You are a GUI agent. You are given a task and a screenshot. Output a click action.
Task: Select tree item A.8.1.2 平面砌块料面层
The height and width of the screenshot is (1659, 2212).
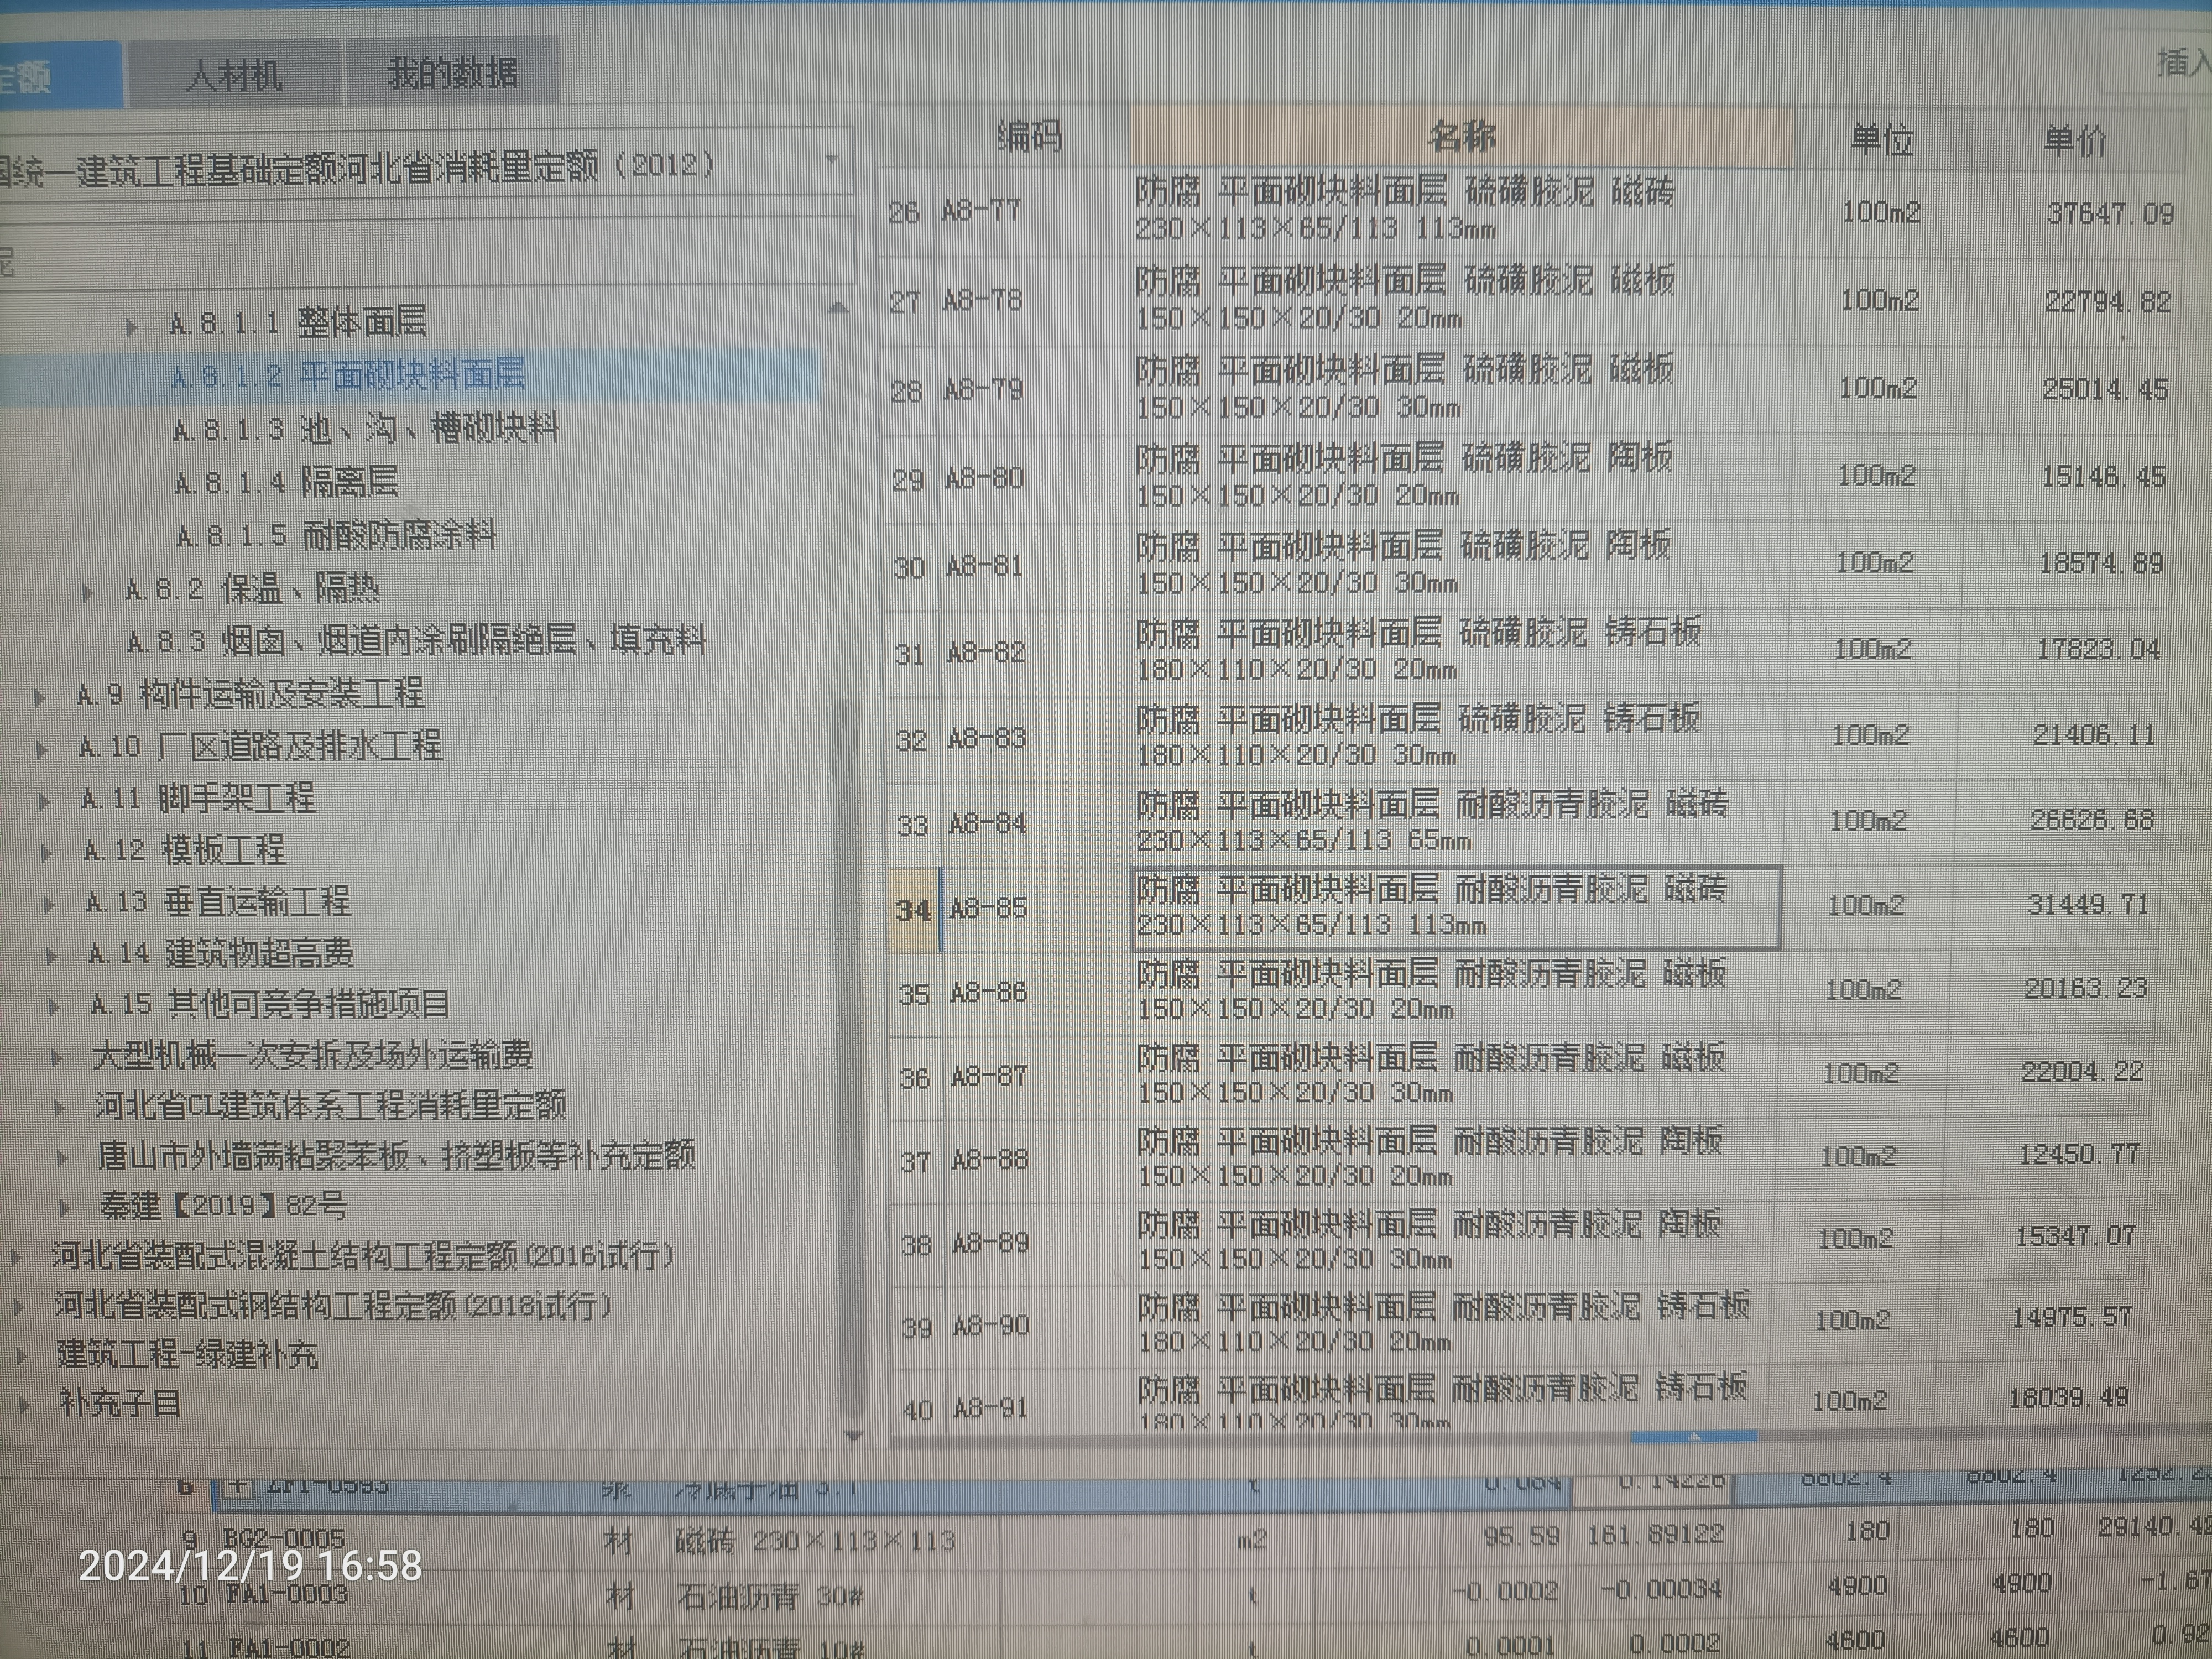click(x=348, y=375)
